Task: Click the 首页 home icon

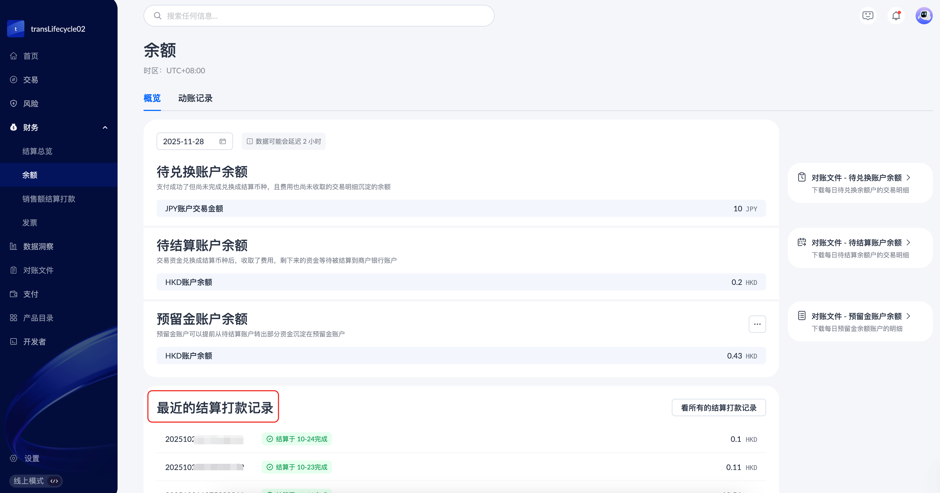Action: [x=14, y=56]
